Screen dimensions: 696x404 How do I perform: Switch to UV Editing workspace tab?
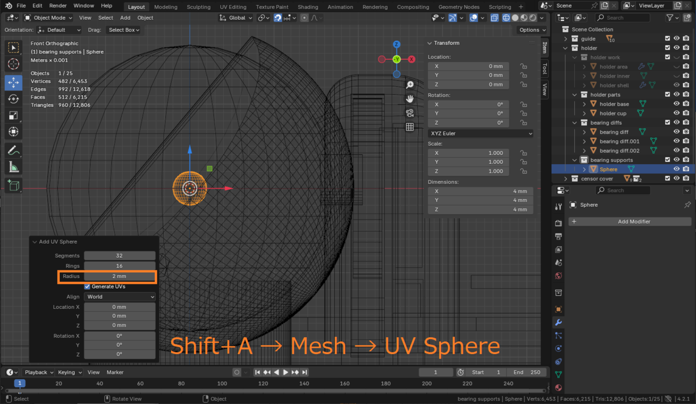[x=233, y=7]
